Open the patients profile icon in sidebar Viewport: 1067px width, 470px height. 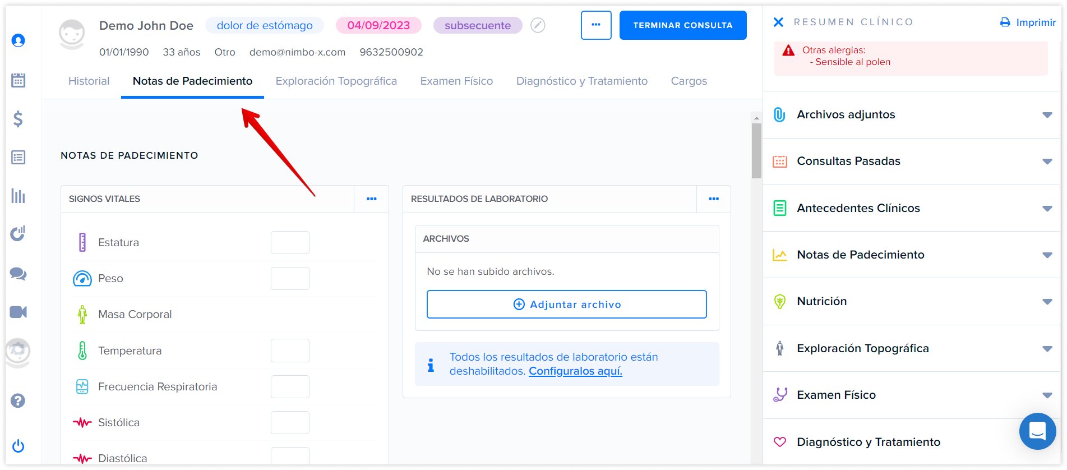(18, 40)
